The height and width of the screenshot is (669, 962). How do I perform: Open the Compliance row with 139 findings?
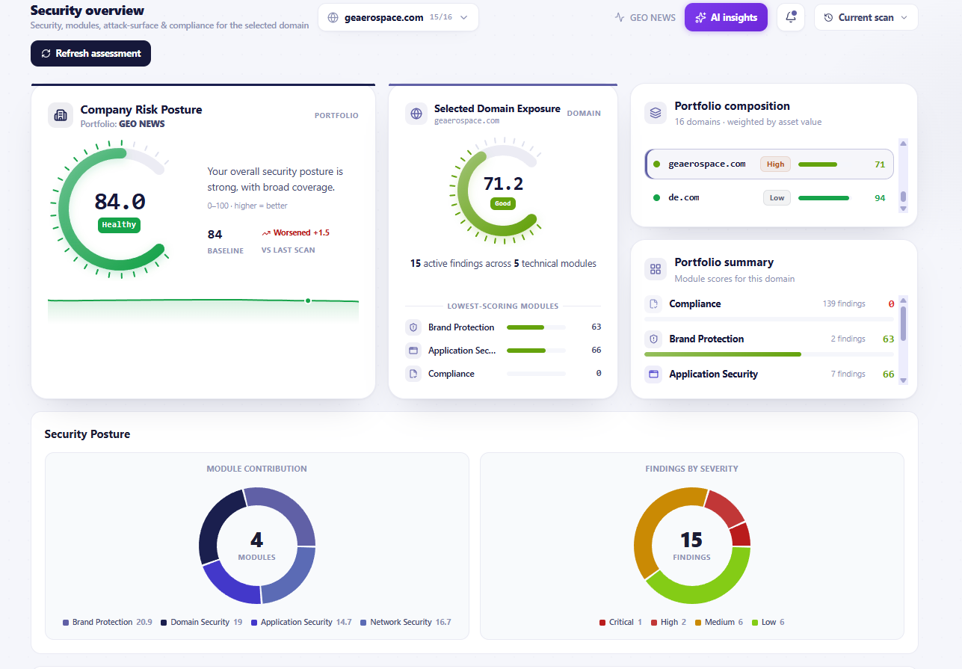769,307
